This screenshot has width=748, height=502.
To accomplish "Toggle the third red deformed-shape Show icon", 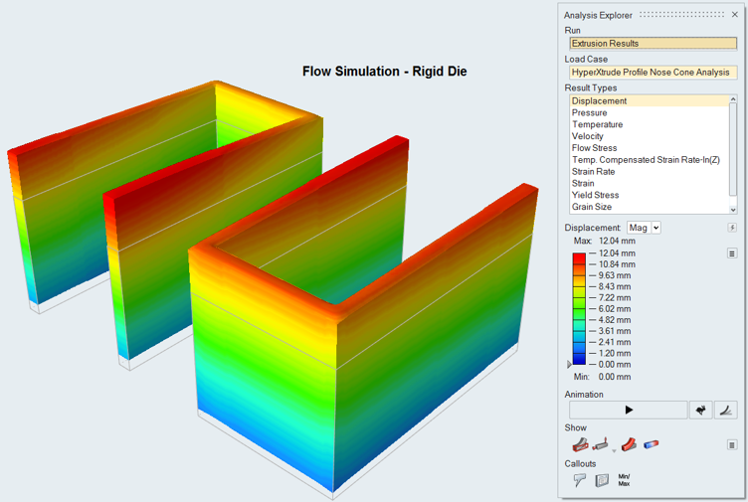I will click(x=628, y=444).
